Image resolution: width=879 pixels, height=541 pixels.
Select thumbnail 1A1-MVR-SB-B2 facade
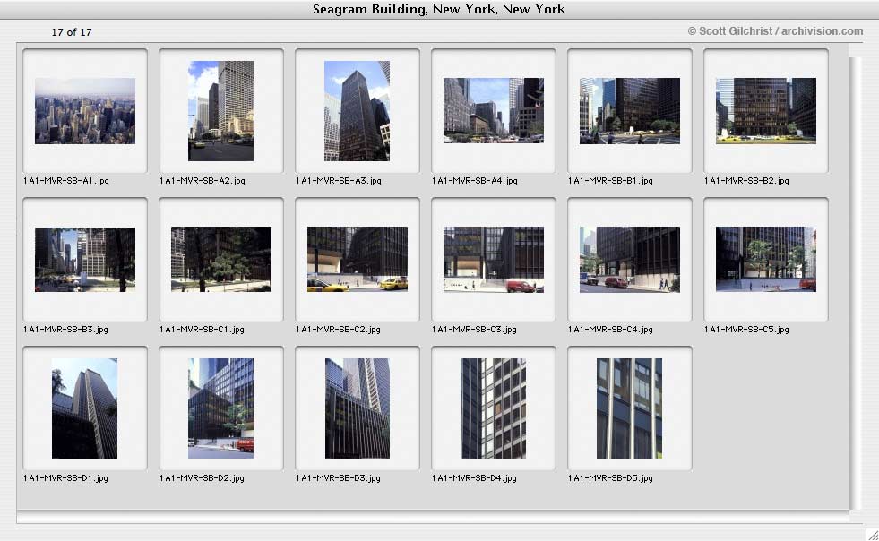[x=766, y=111]
